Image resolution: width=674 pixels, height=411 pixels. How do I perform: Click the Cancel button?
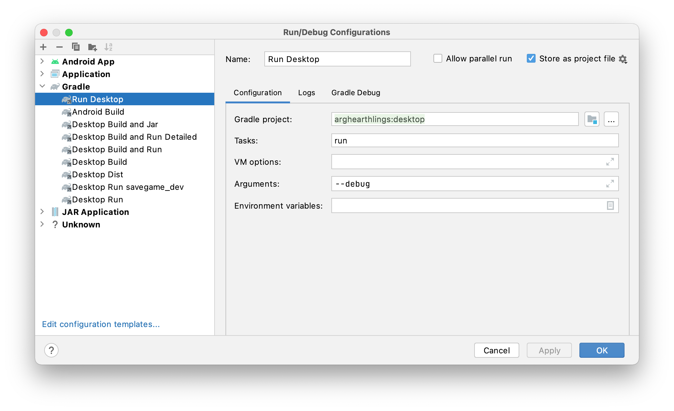click(497, 350)
